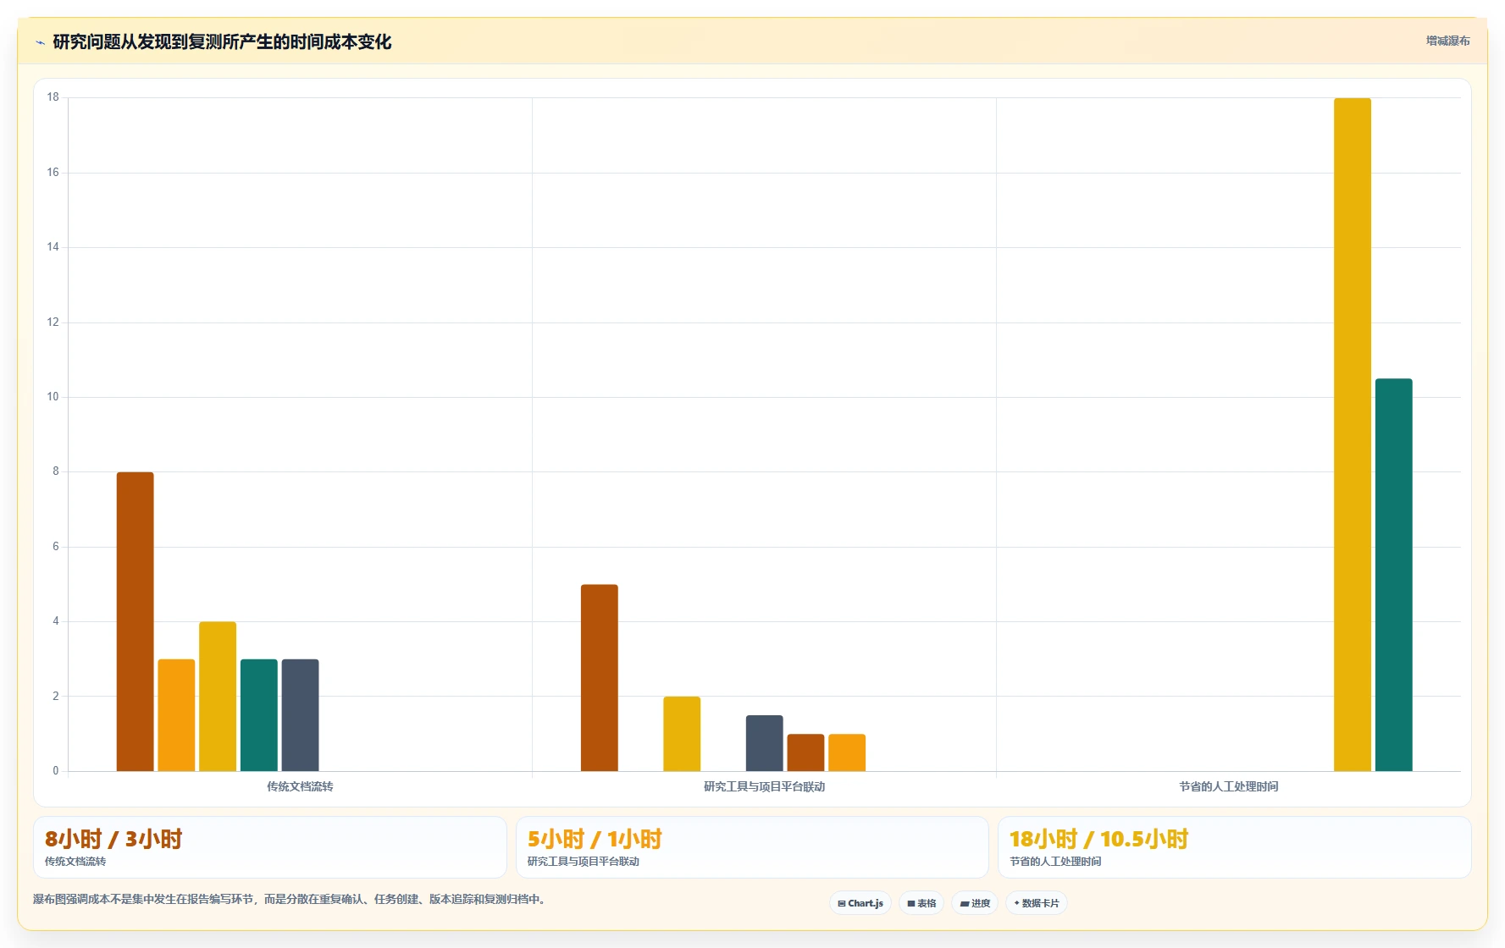The width and height of the screenshot is (1505, 948).
Task: Click the 18小时 / 10.5小时 stat value
Action: pyautogui.click(x=1098, y=839)
